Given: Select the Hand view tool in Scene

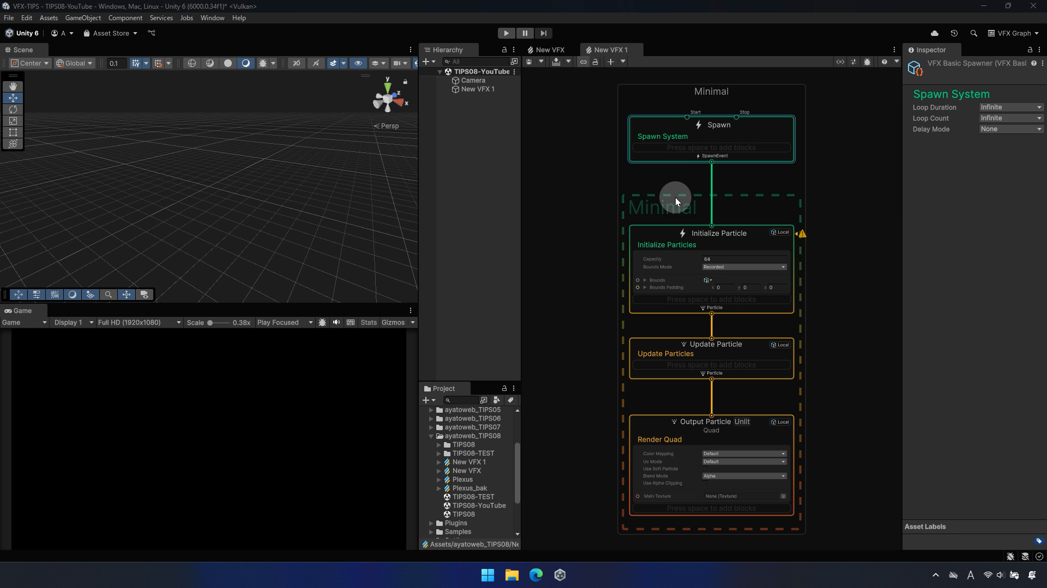Looking at the screenshot, I should point(13,87).
